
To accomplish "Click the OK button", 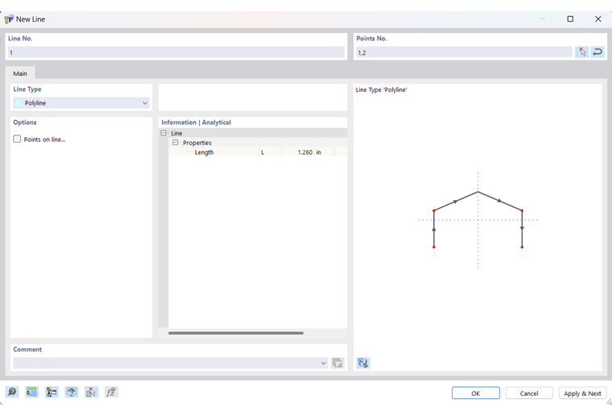I will 475,393.
